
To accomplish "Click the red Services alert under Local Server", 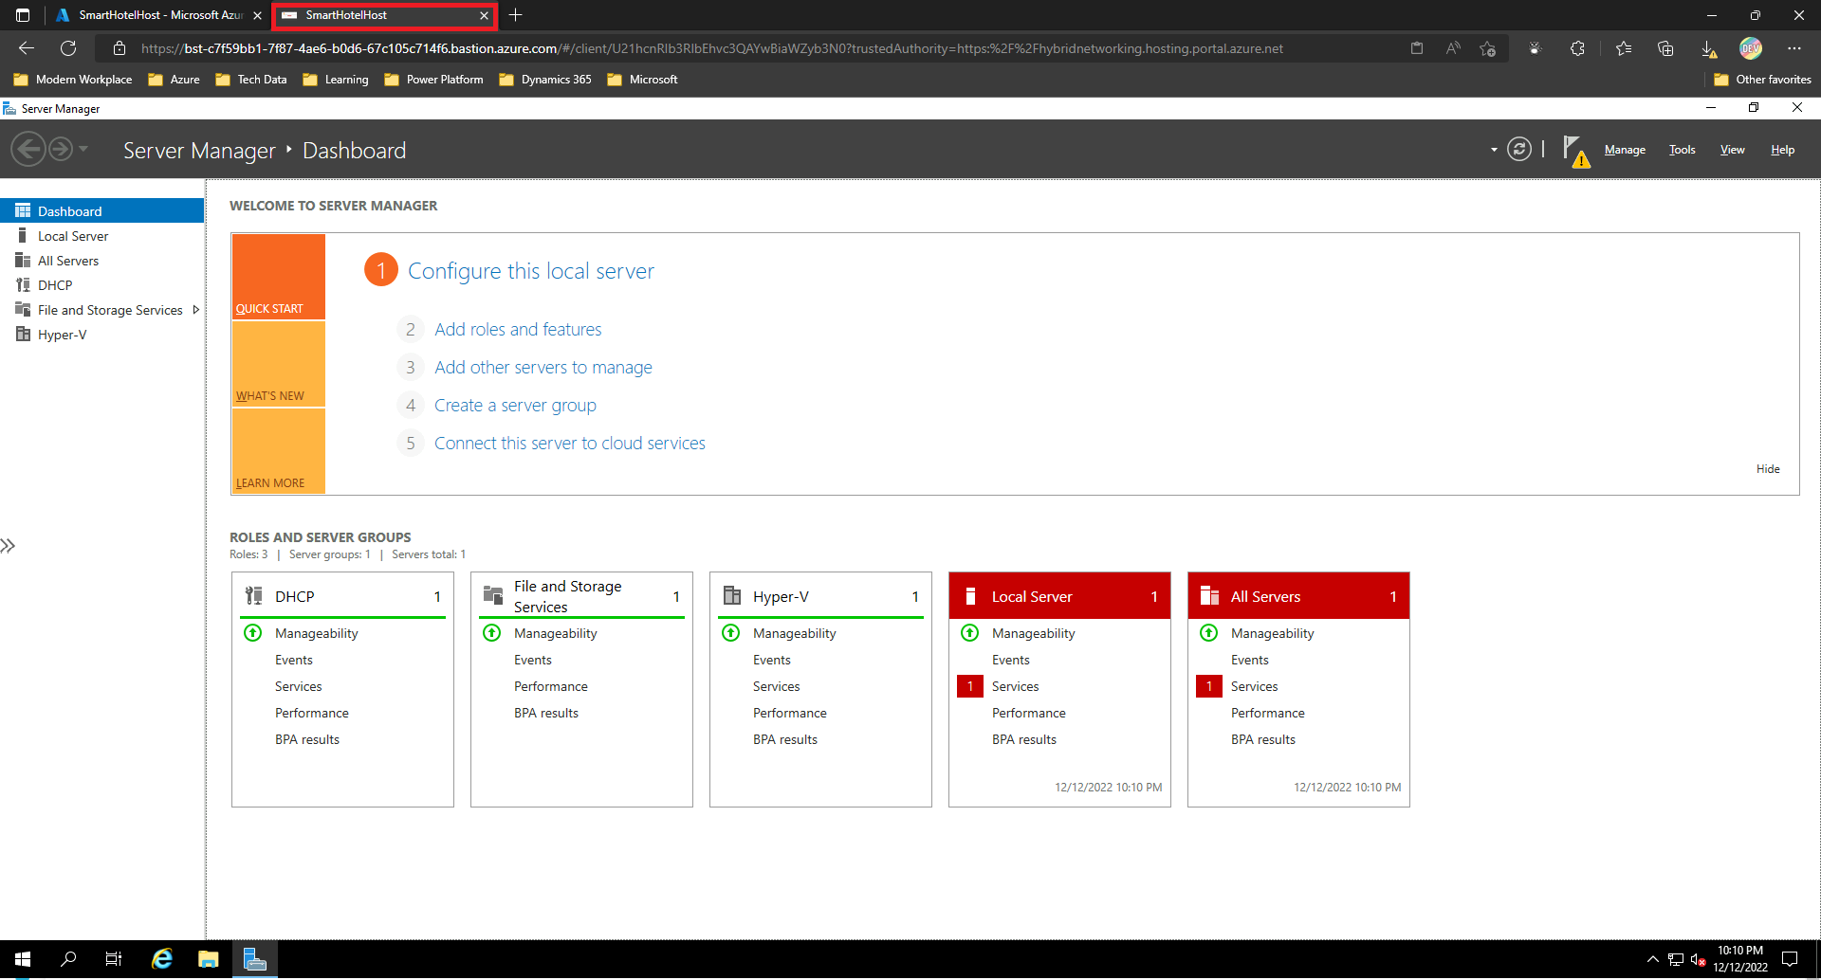I will (970, 686).
